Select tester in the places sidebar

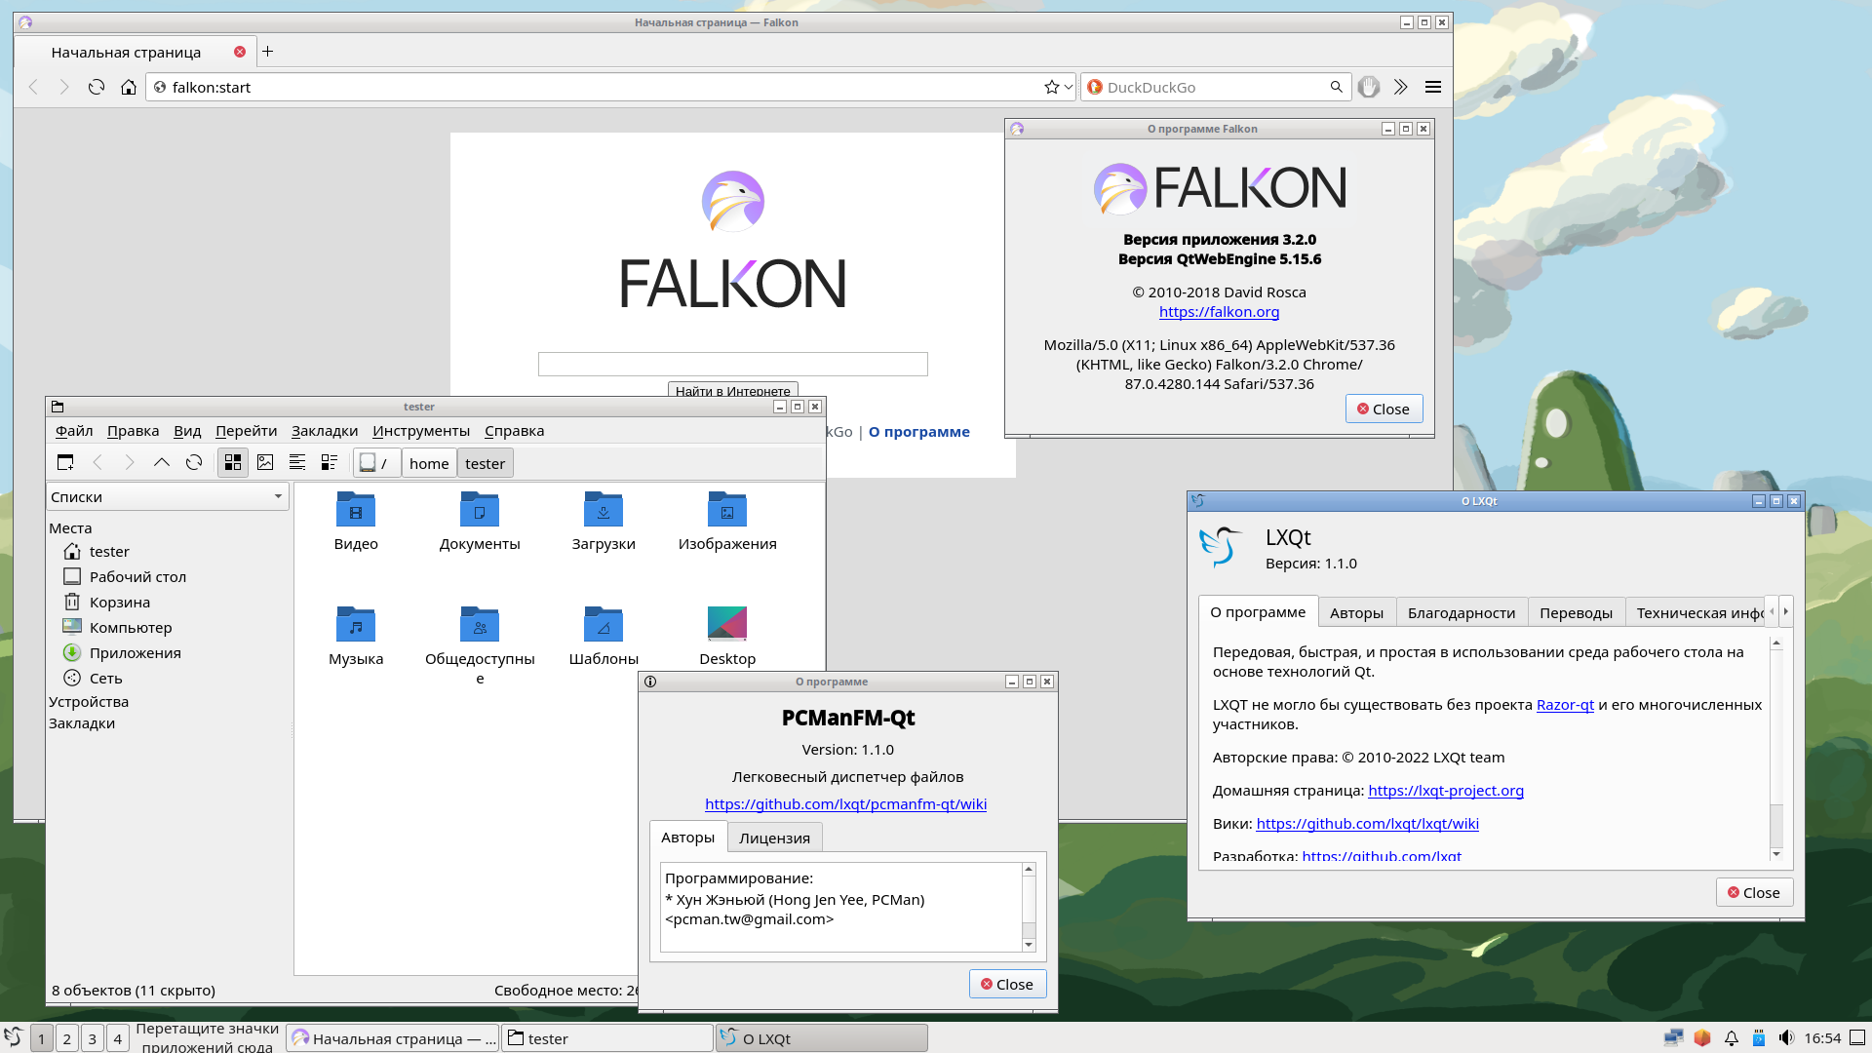tap(108, 552)
